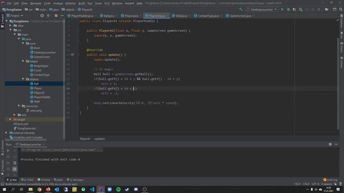
Task: Select Wall class in project tree
Action: (x=37, y=101)
